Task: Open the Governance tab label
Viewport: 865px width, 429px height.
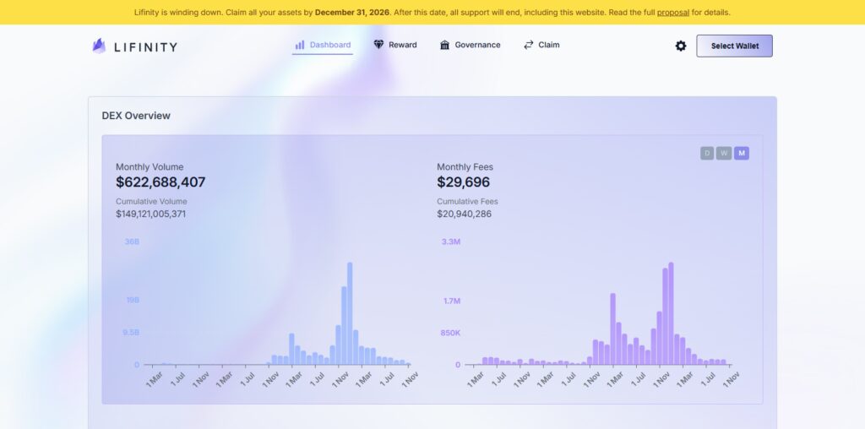Action: (477, 45)
